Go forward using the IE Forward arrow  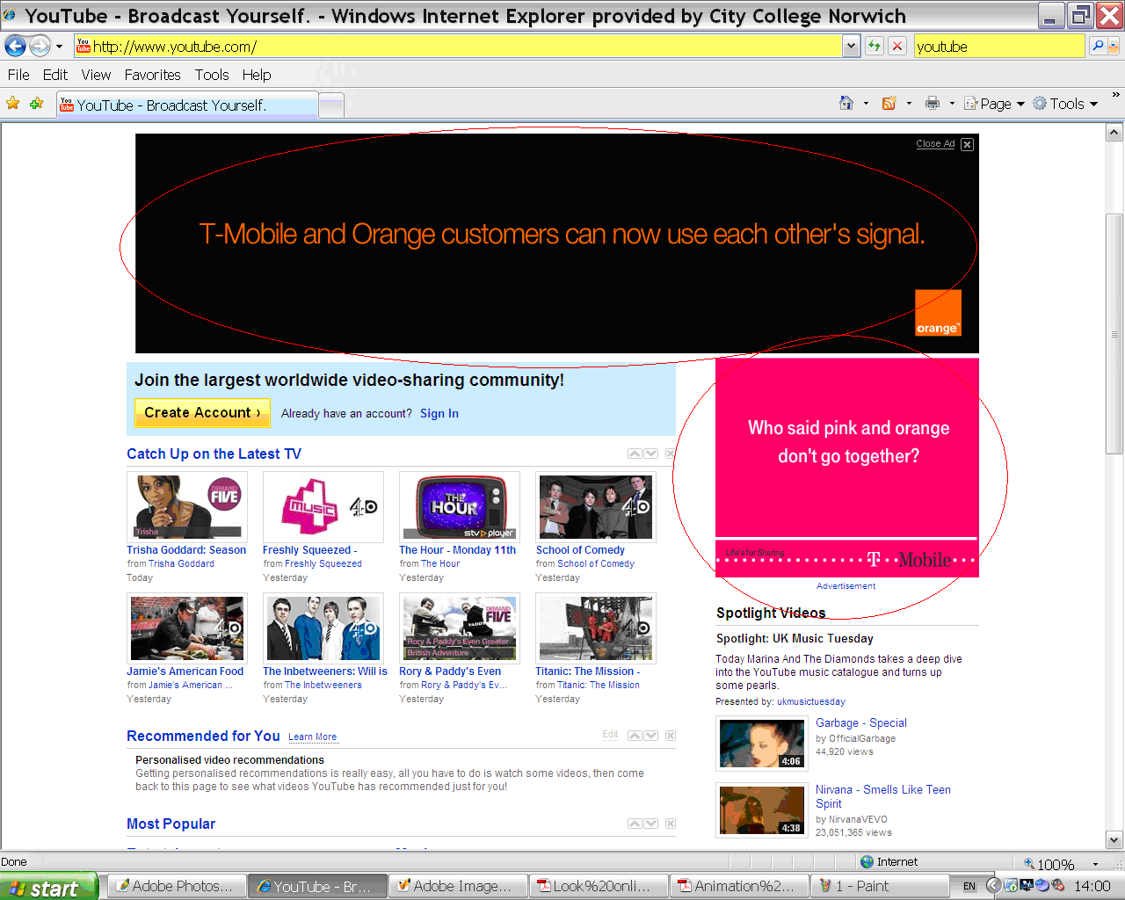40,46
